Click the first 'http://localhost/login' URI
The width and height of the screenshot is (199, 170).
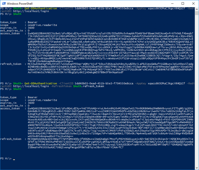[31, 11]
